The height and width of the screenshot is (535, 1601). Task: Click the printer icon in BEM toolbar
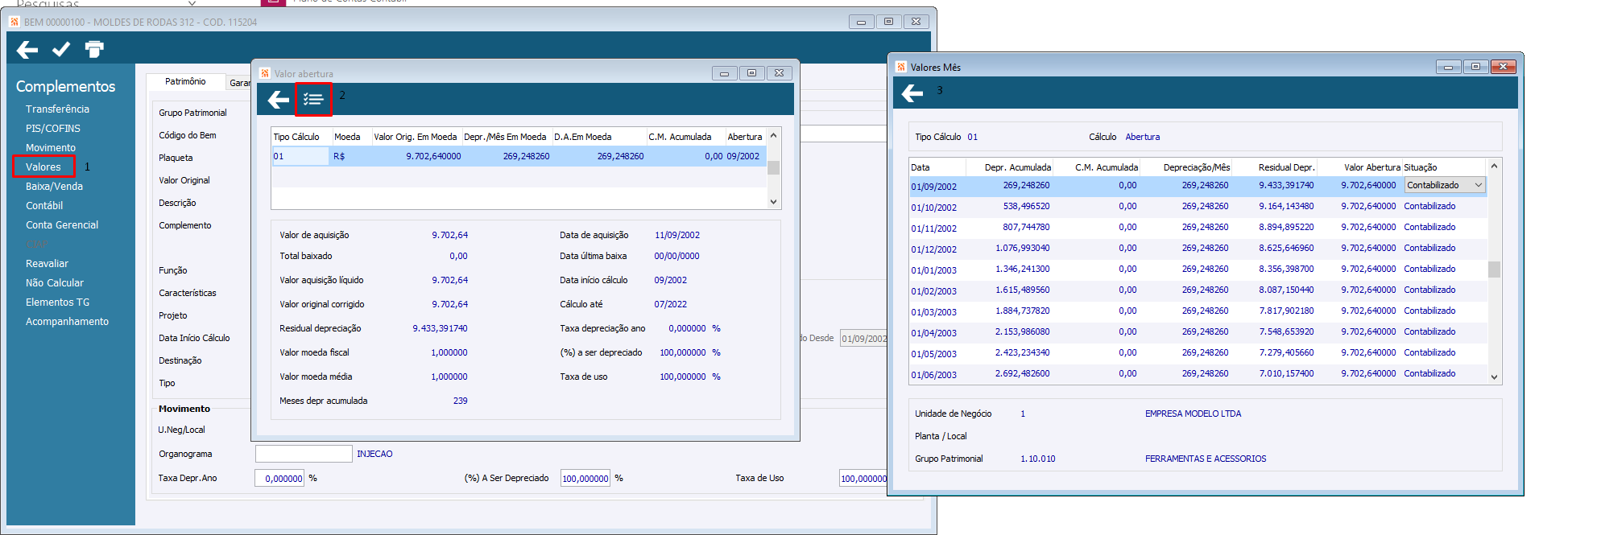(94, 50)
